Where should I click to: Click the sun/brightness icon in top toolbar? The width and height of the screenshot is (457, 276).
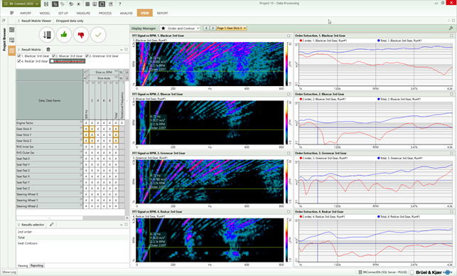click(78, 4)
